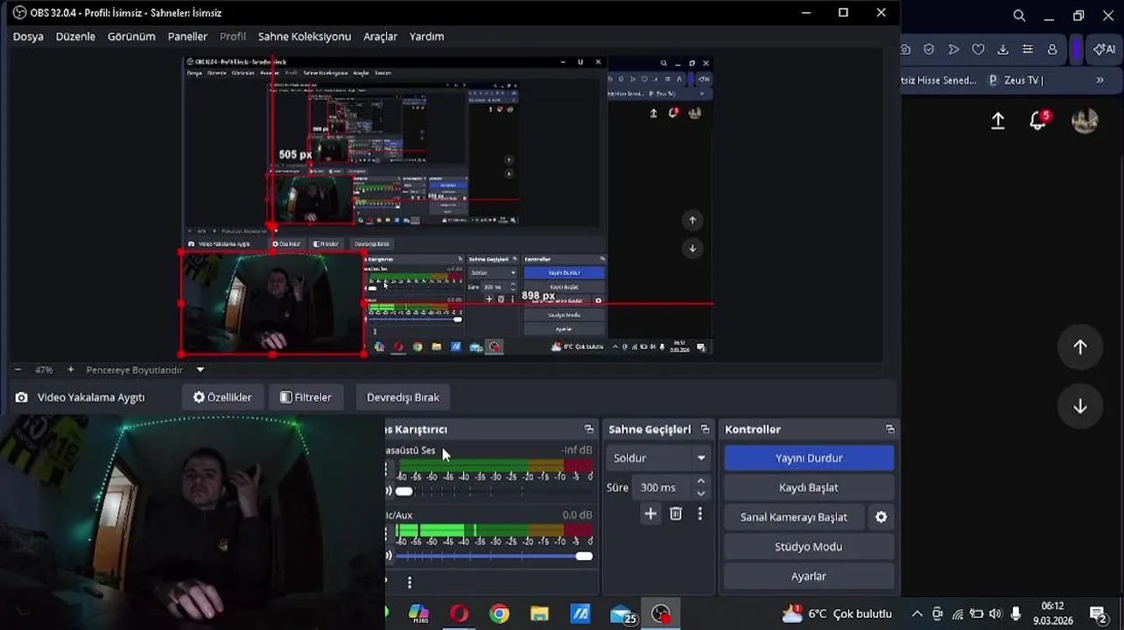This screenshot has width=1124, height=630.
Task: Undock the Ses Karıştırıcı panel
Action: pos(588,430)
